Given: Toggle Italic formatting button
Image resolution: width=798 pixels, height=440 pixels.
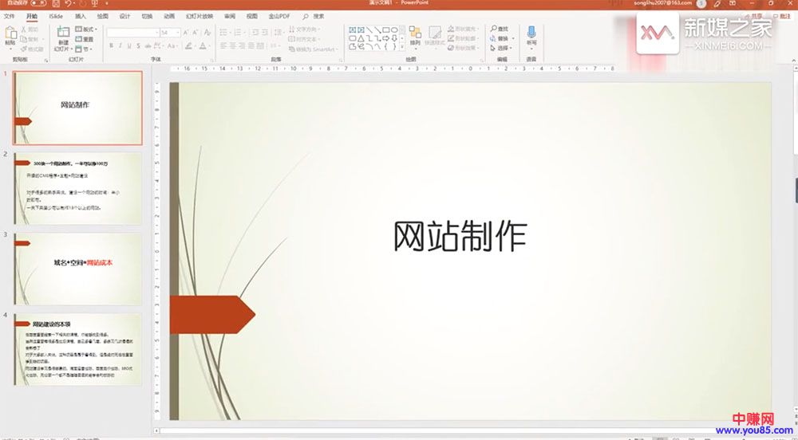Looking at the screenshot, I should click(x=120, y=46).
